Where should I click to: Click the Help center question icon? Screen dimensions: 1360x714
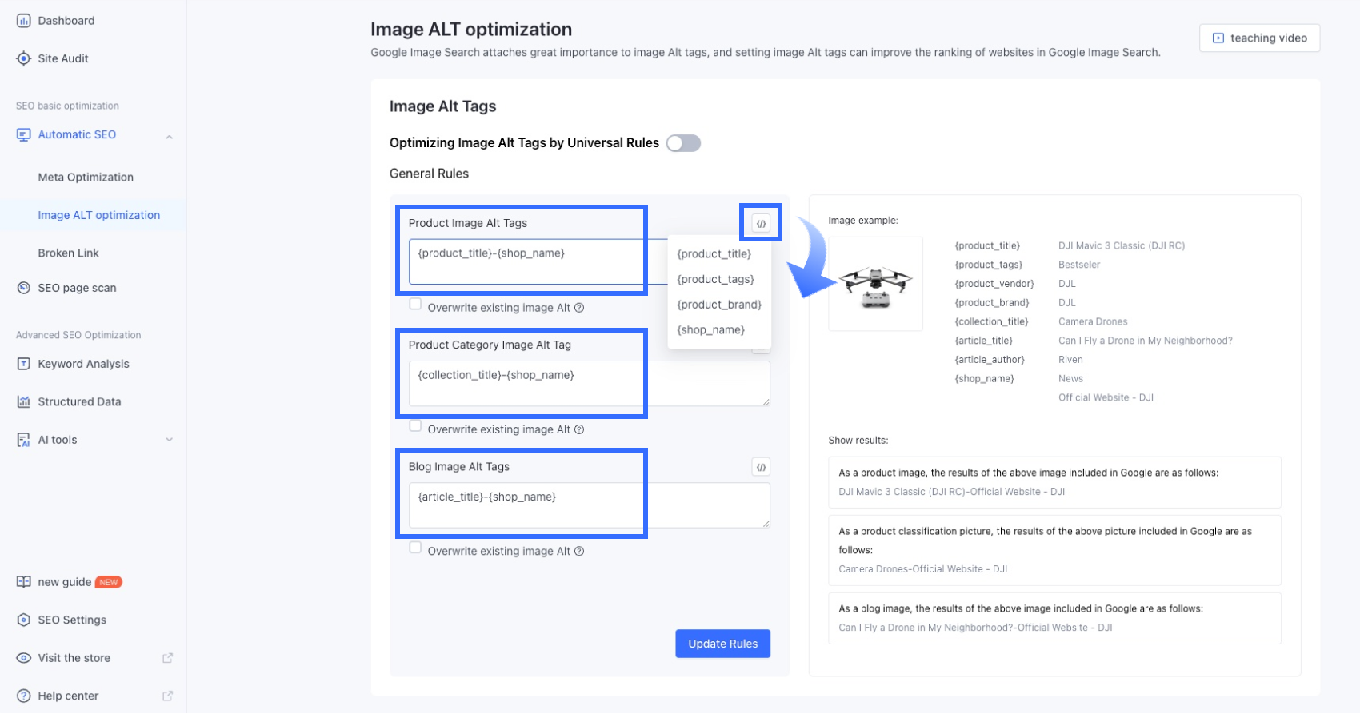point(23,696)
